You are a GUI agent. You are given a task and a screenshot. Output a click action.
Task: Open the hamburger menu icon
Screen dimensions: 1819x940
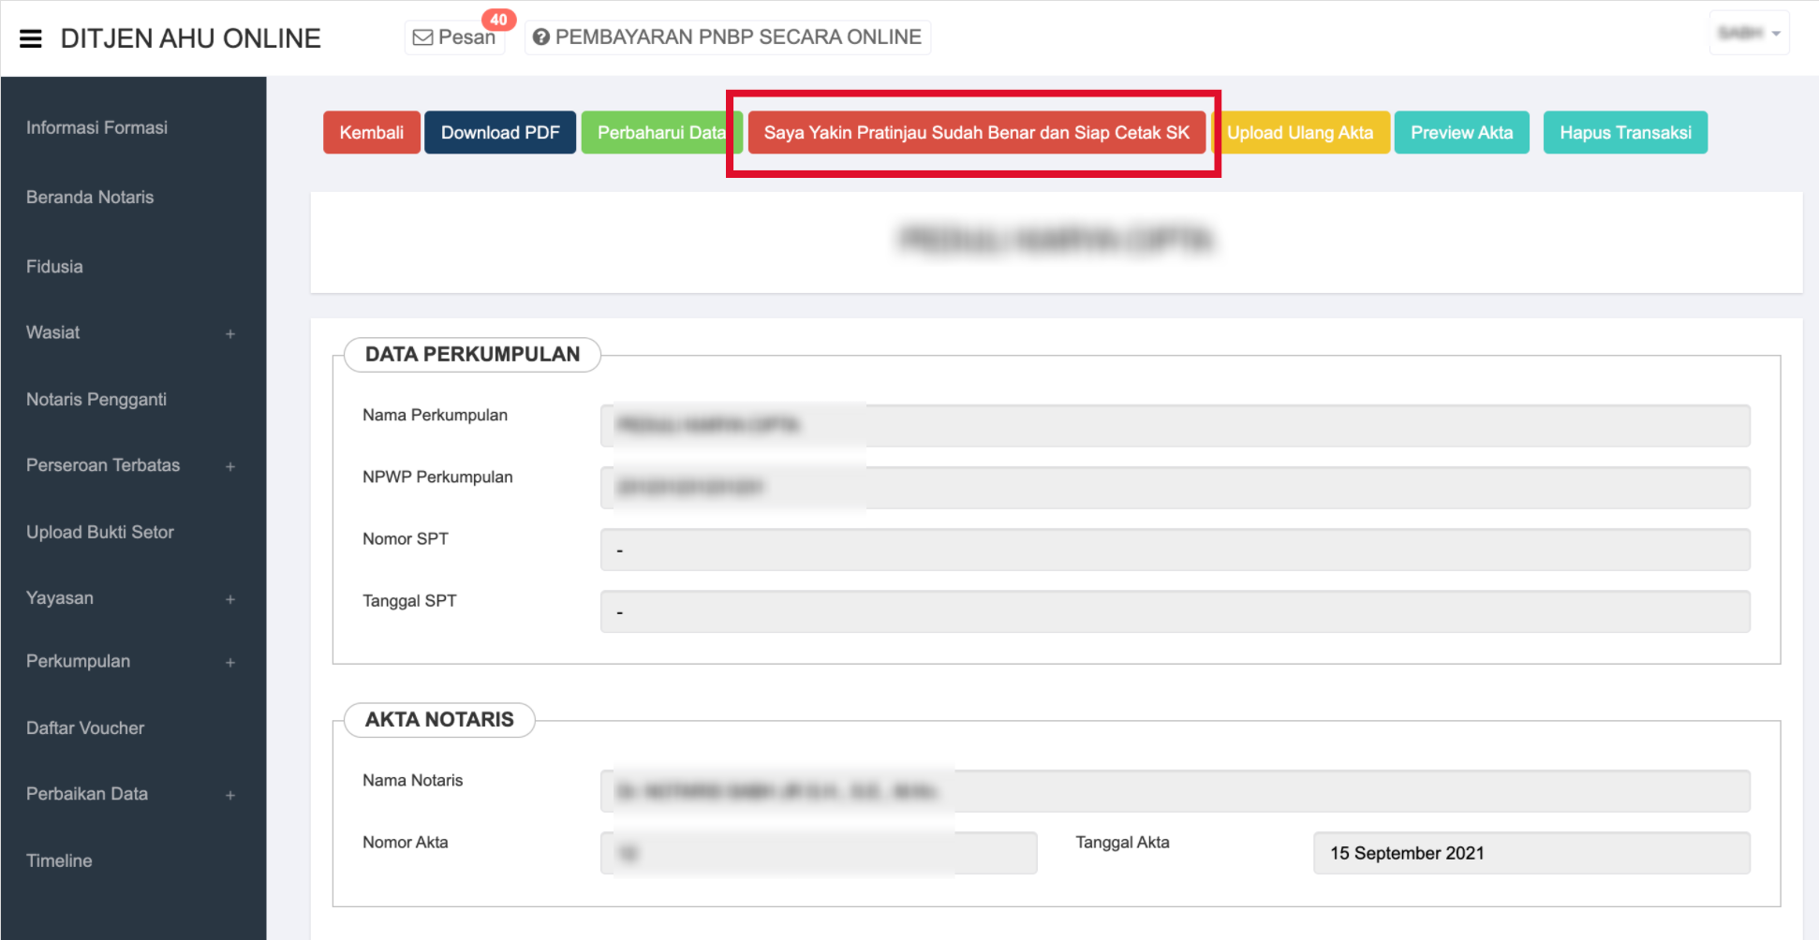31,38
